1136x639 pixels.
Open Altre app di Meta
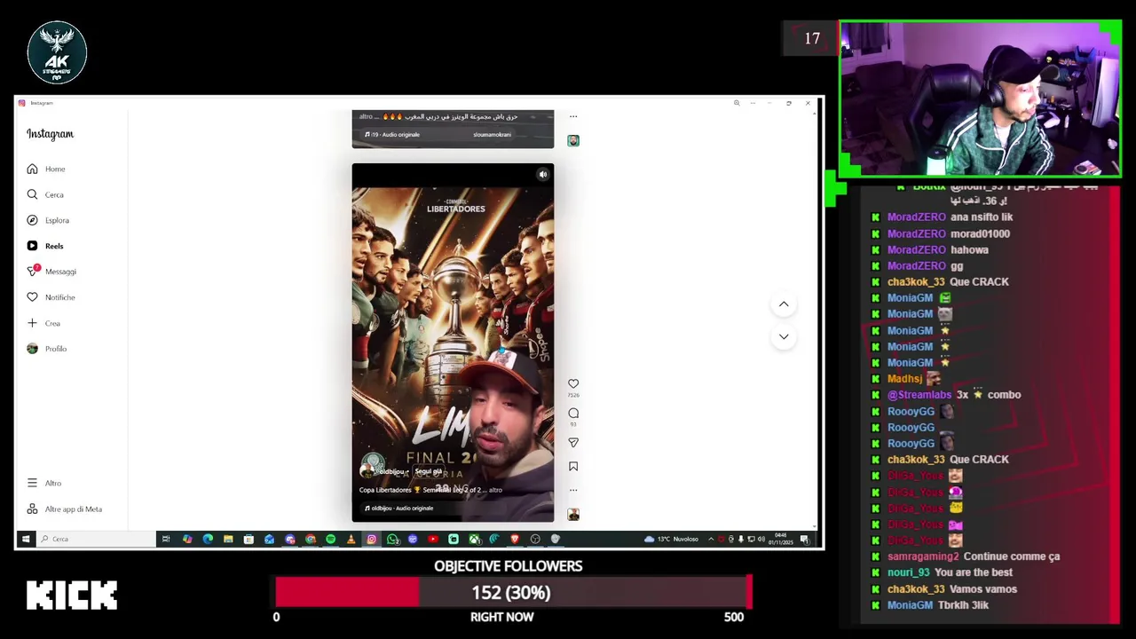(64, 509)
